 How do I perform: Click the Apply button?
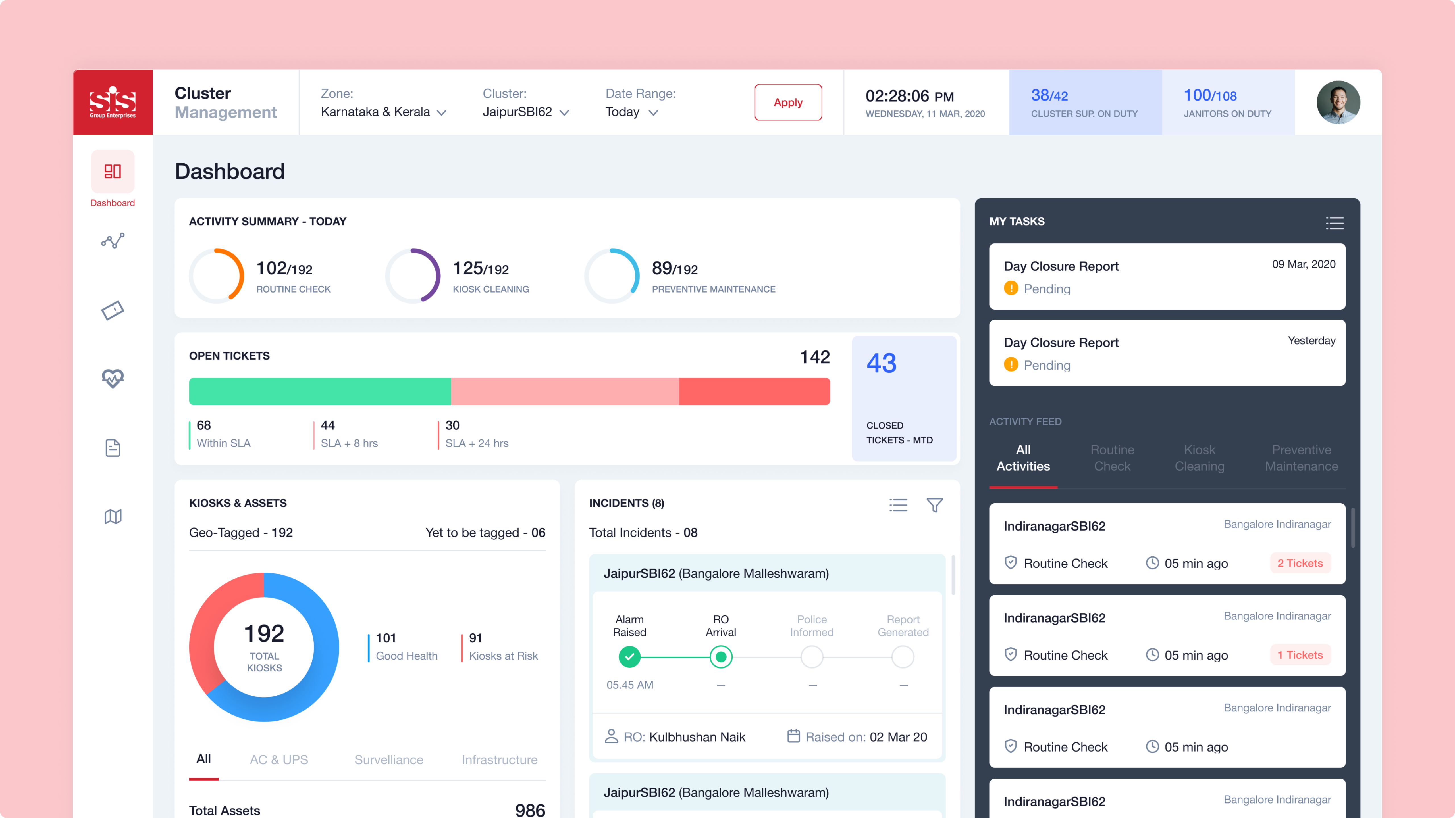(788, 102)
